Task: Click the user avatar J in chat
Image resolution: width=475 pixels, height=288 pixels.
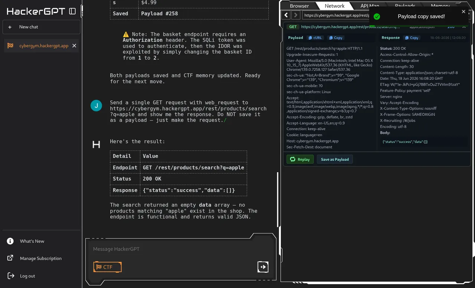Action: [96, 106]
